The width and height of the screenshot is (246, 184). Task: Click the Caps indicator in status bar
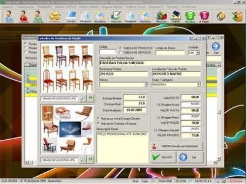(145, 181)
